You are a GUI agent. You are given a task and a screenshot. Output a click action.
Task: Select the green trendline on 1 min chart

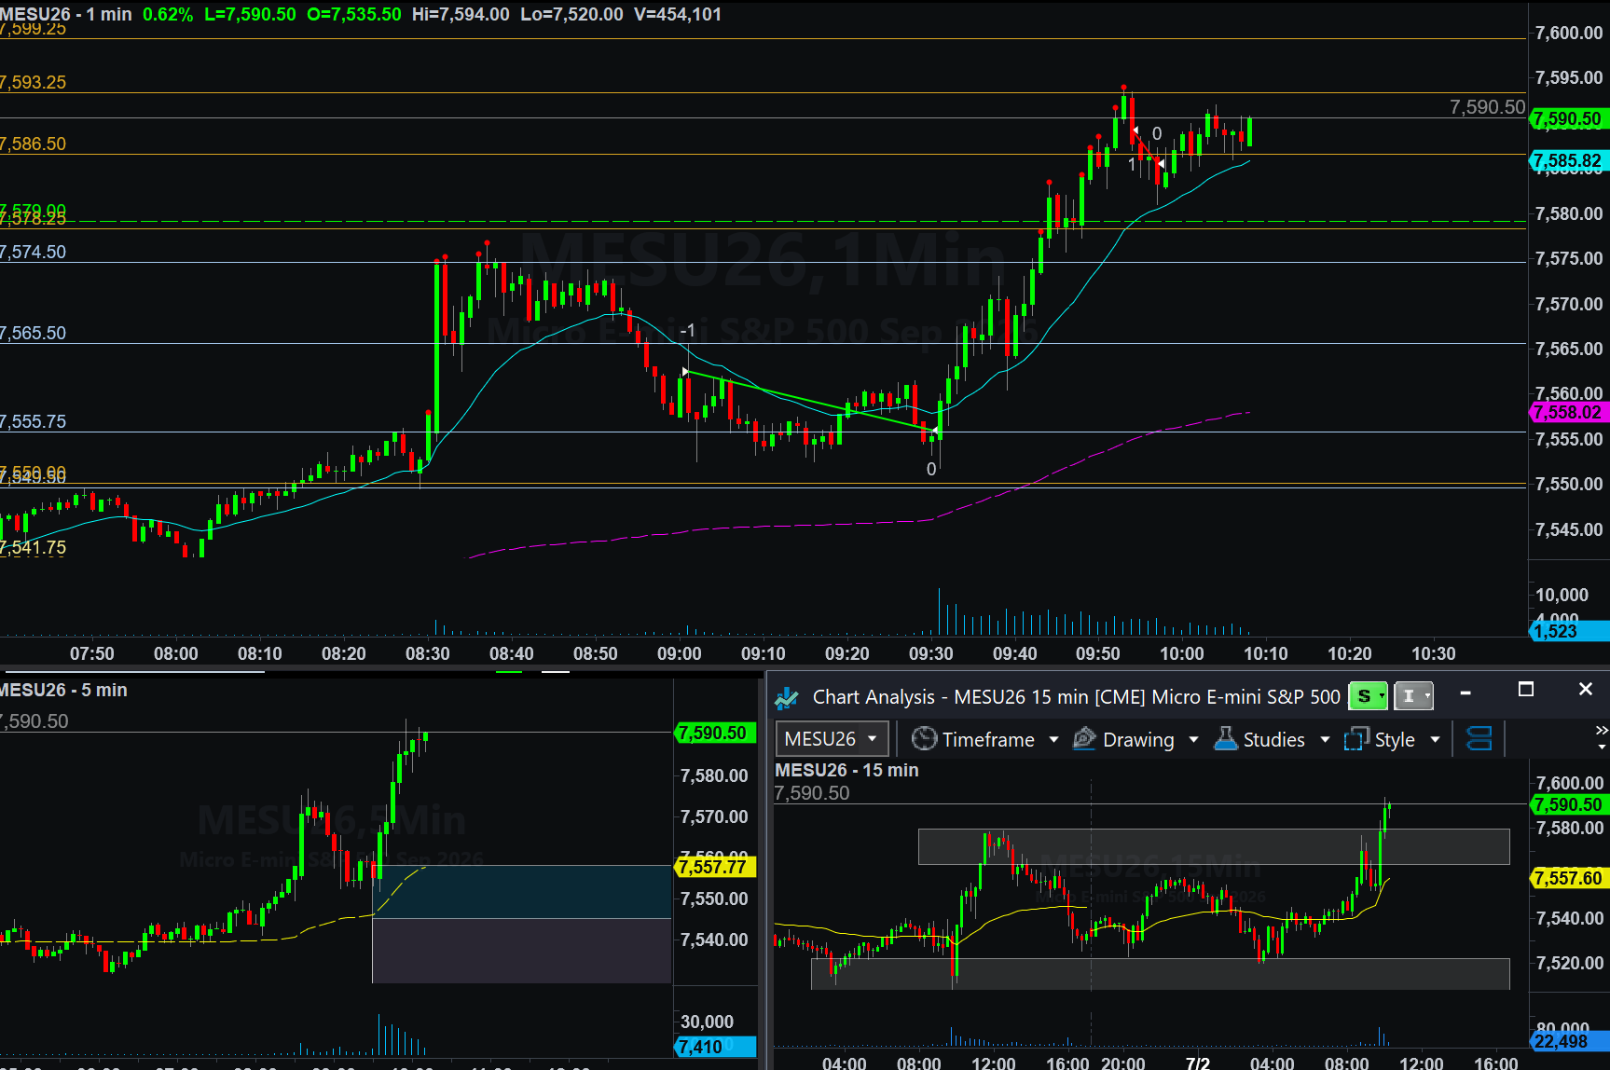click(810, 401)
